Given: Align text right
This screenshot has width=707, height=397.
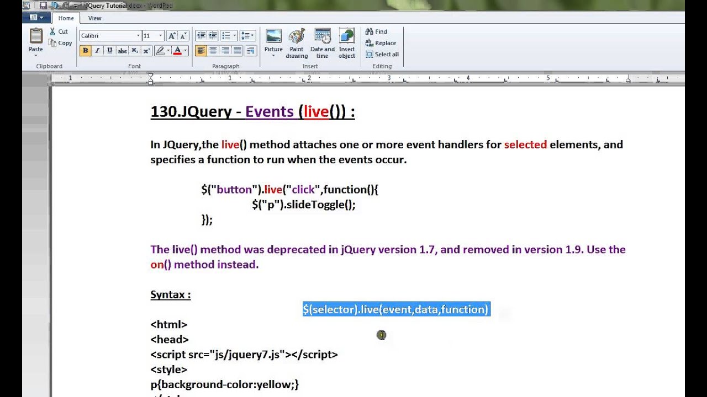Looking at the screenshot, I should click(x=225, y=51).
